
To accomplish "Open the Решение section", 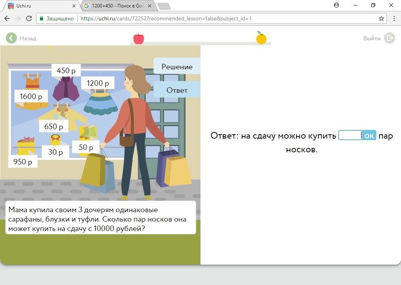I will (x=177, y=67).
